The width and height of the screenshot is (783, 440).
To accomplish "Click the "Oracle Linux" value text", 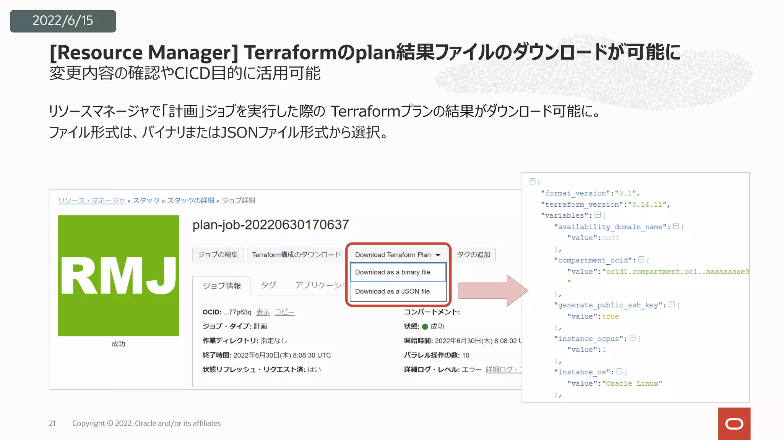I will tap(632, 383).
